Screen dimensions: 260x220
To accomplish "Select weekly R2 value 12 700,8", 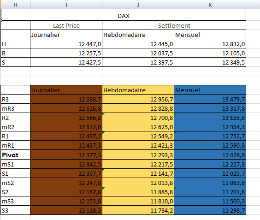I will coord(138,118).
